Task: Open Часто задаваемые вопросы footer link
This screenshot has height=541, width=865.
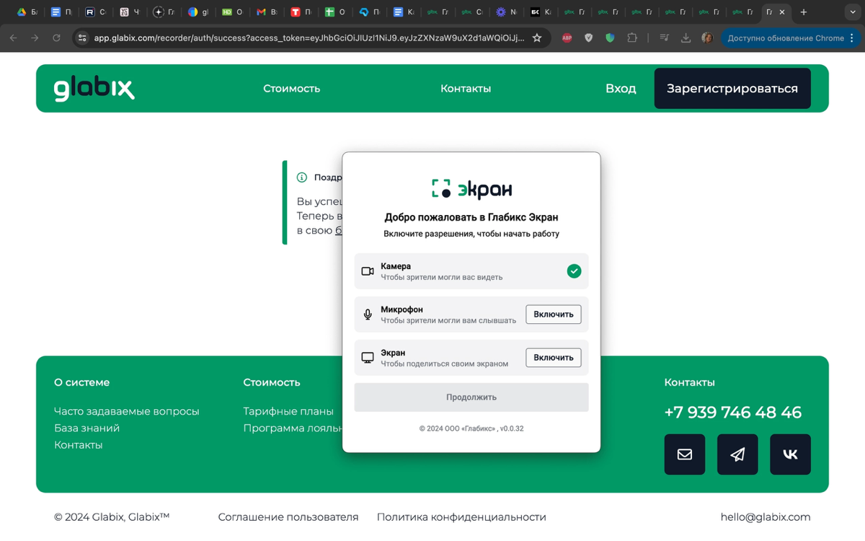Action: click(127, 411)
